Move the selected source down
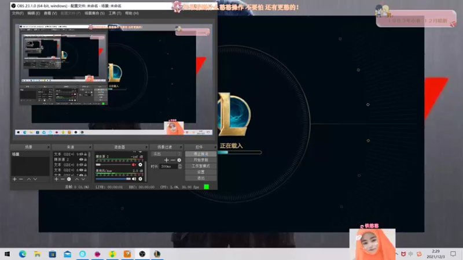Screen dimensions: 463x260 83,179
